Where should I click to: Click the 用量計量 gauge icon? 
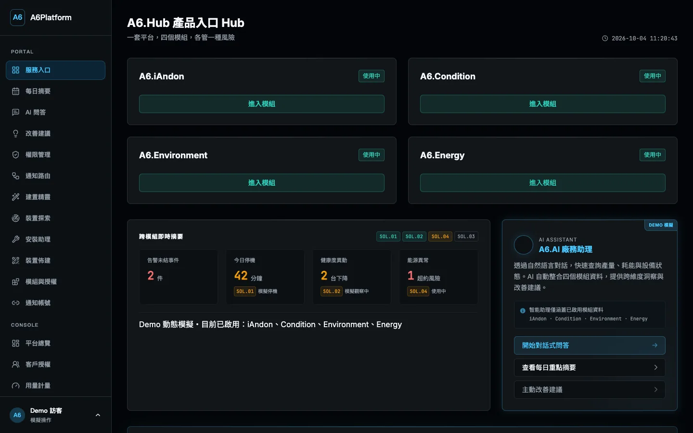pyautogui.click(x=15, y=386)
